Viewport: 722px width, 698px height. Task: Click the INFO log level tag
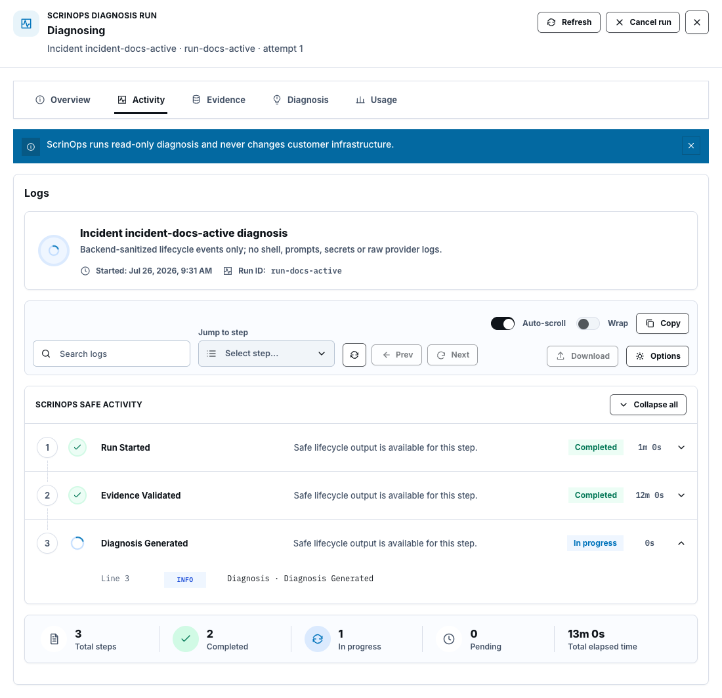[184, 580]
